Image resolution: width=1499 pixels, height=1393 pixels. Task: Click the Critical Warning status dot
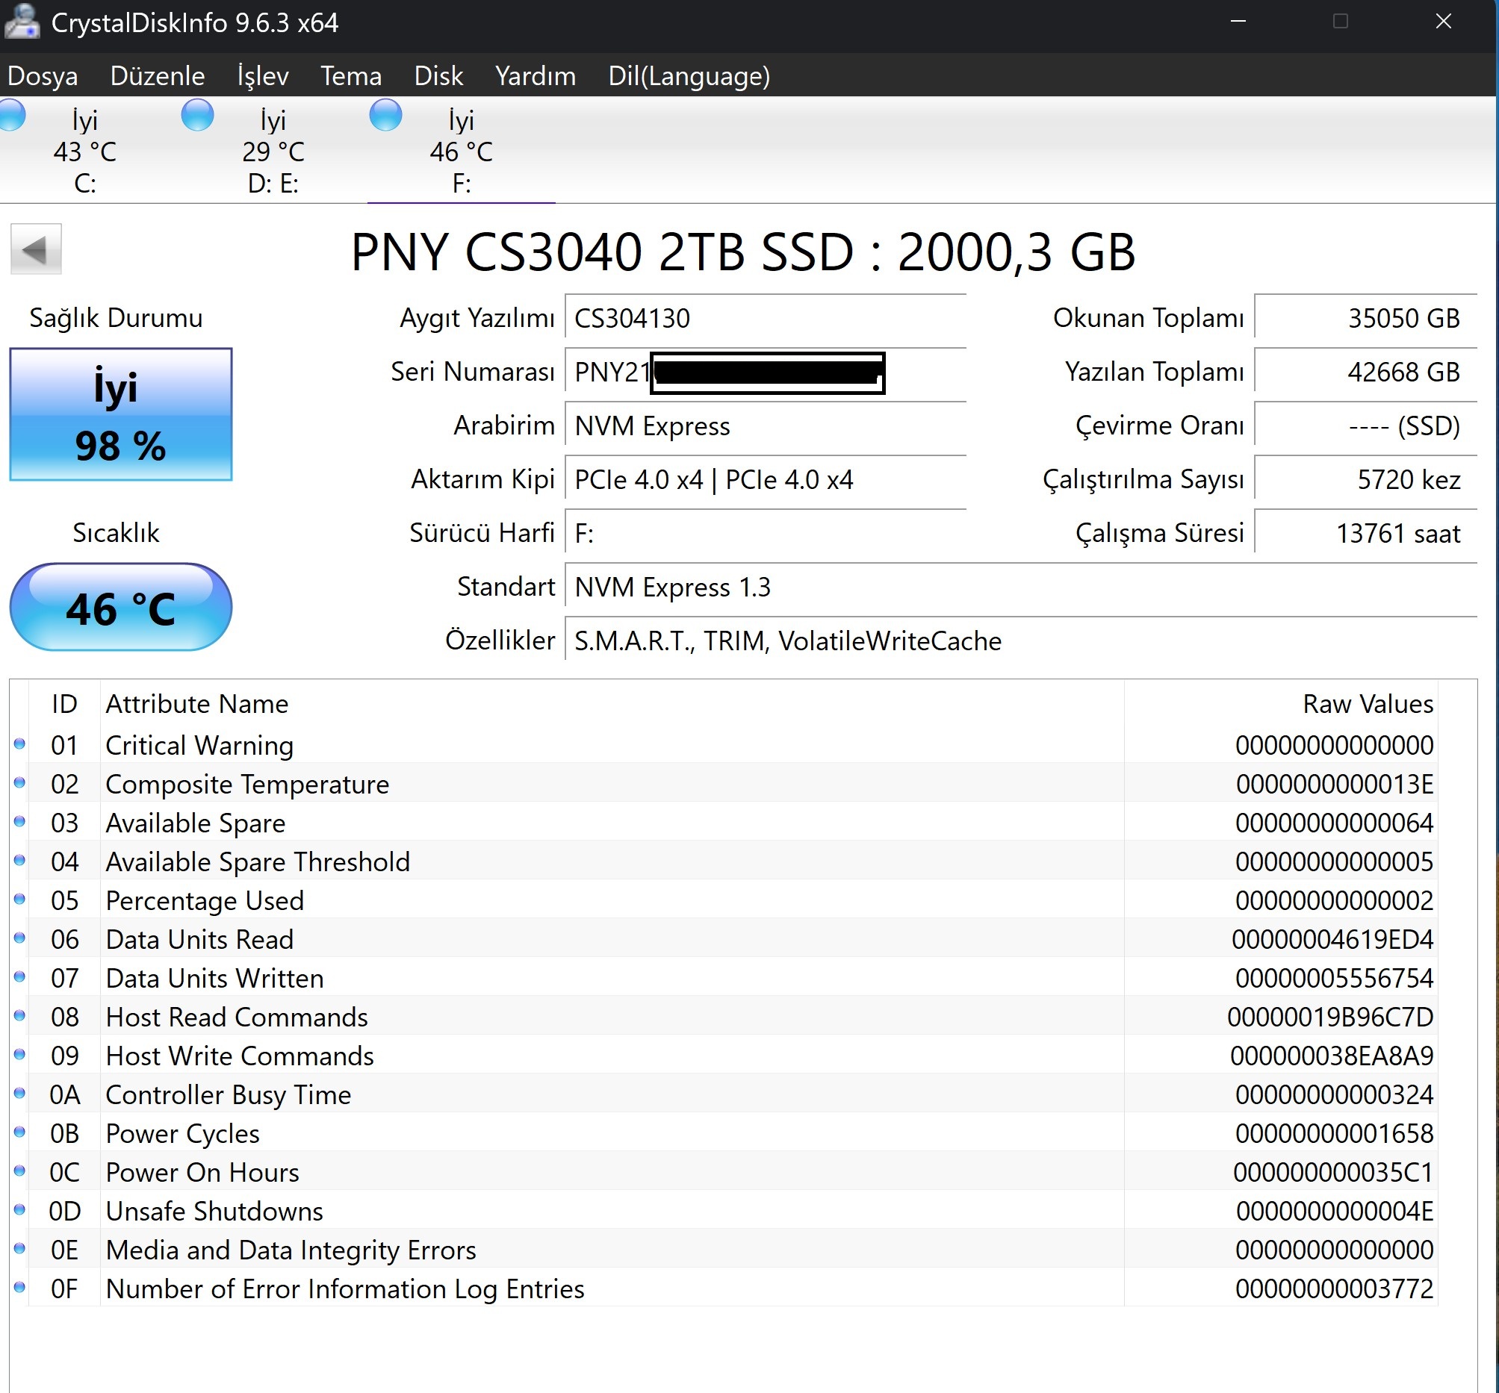(19, 745)
